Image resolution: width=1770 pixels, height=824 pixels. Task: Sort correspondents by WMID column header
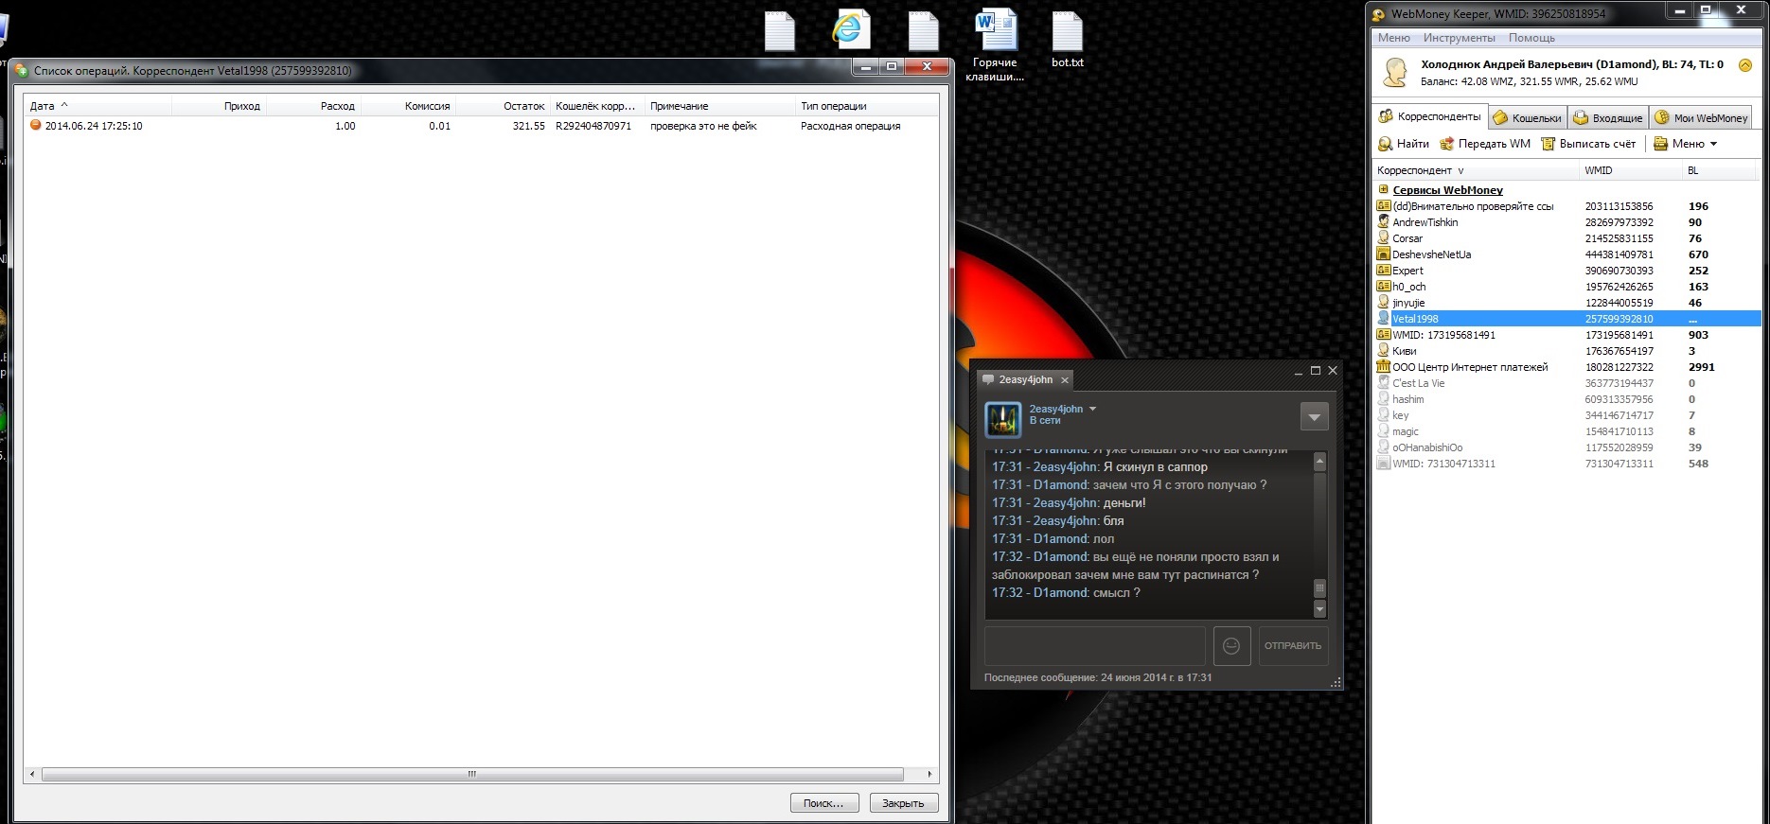coord(1630,170)
